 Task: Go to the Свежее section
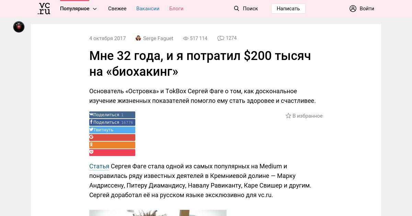pyautogui.click(x=117, y=9)
